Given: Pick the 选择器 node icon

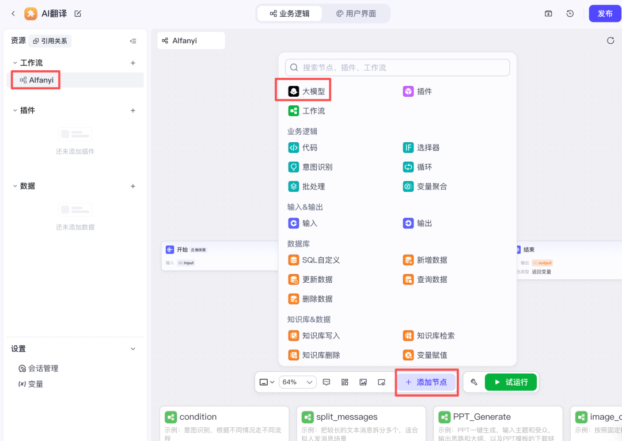Looking at the screenshot, I should (408, 148).
